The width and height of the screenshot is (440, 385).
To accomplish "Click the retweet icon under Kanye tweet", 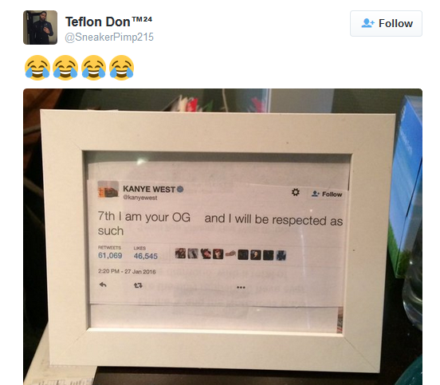I will point(138,285).
